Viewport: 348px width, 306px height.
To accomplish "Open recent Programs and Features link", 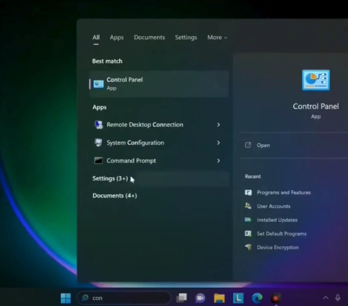I will click(x=284, y=193).
